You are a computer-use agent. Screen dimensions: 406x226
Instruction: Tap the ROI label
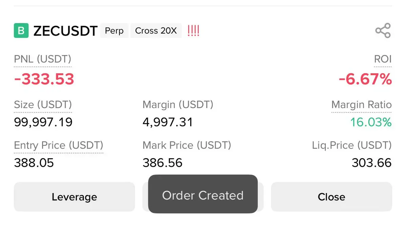coord(383,59)
